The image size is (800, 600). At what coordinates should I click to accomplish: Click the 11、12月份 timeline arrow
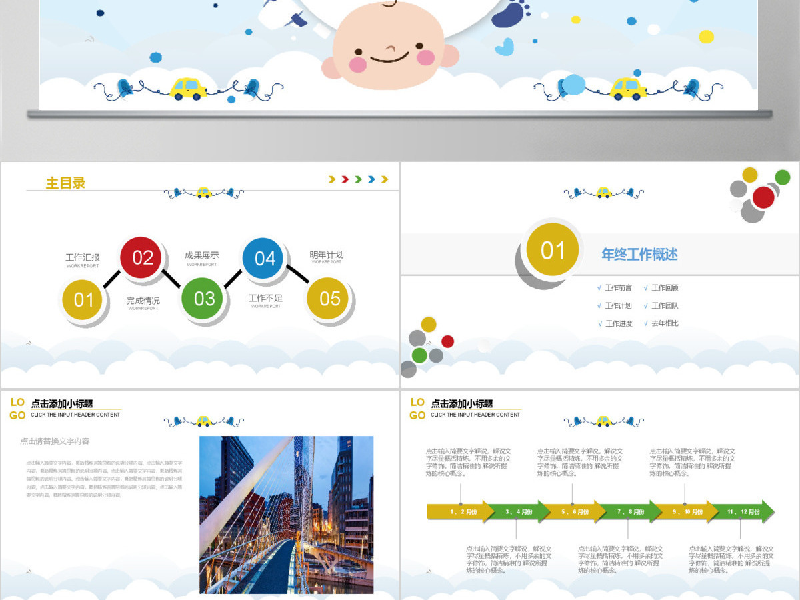coord(743,512)
